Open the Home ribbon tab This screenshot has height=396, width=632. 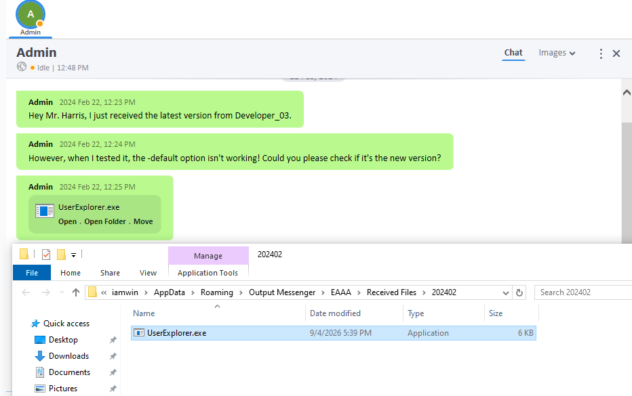(x=71, y=272)
